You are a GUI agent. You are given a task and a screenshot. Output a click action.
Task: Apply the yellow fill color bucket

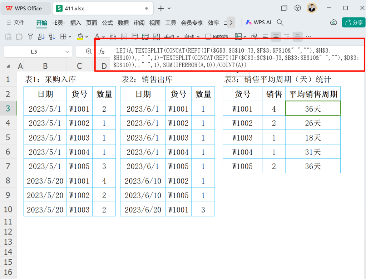(80, 37)
